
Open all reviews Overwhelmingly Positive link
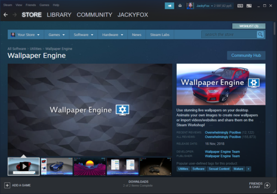(223, 137)
